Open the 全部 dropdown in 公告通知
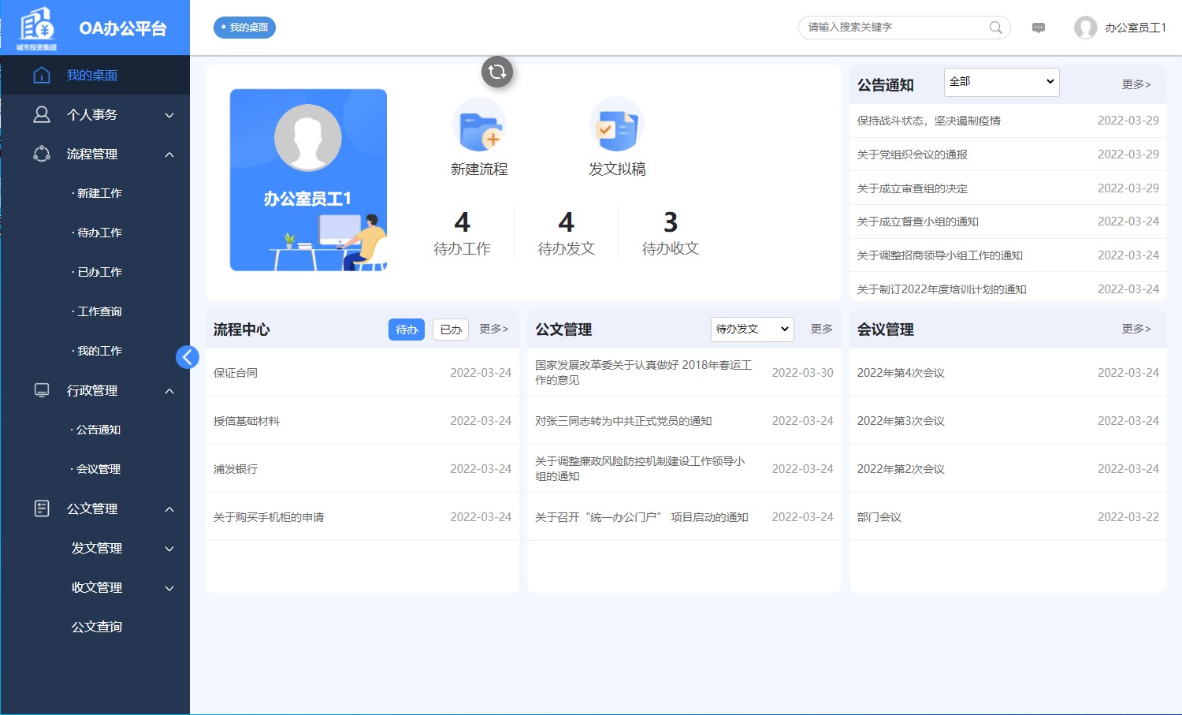Screen dimensions: 1182x715 tap(1001, 82)
